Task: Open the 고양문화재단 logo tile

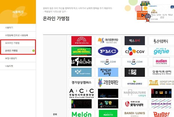Action: tap(108, 83)
